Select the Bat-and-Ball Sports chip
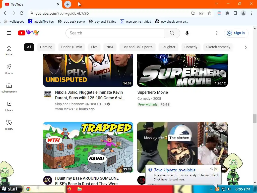Screen dimensions: 257x193 coord(138,47)
